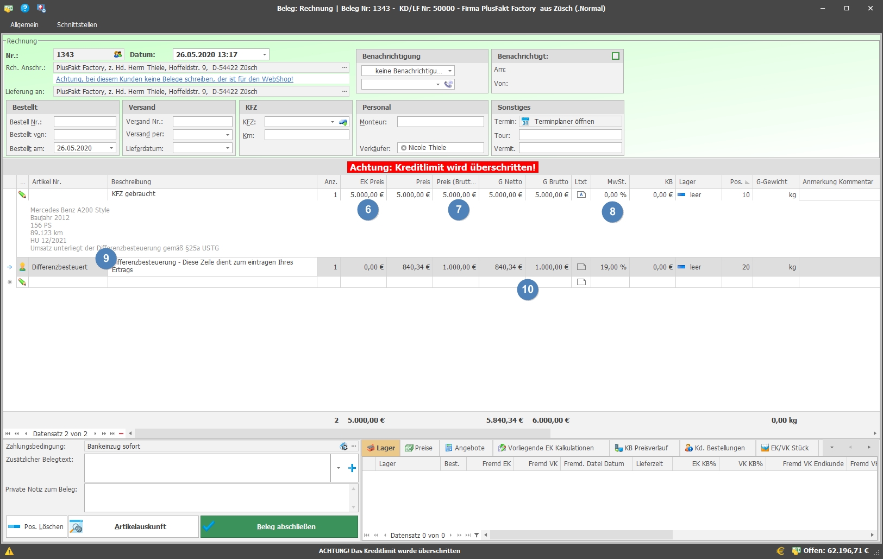Open ellipsis button for Zahlungsbedingung
The width and height of the screenshot is (883, 559).
point(354,447)
